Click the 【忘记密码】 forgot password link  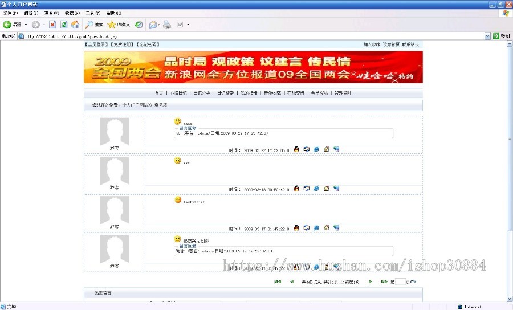click(148, 44)
